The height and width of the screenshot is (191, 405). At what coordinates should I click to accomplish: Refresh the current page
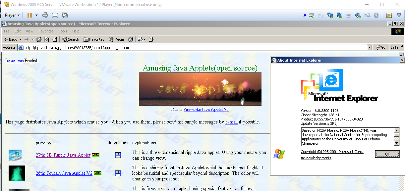[x=46, y=39]
